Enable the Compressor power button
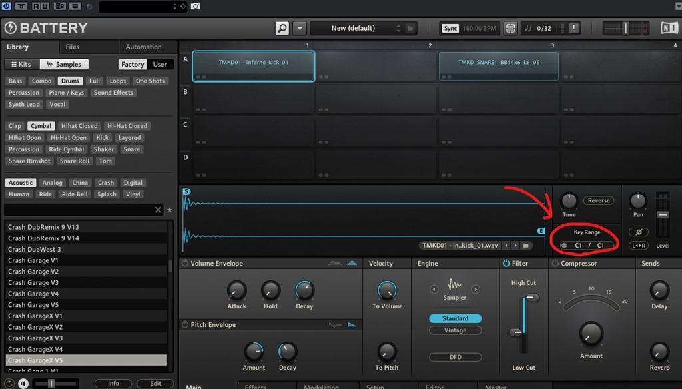The image size is (682, 389). (555, 264)
